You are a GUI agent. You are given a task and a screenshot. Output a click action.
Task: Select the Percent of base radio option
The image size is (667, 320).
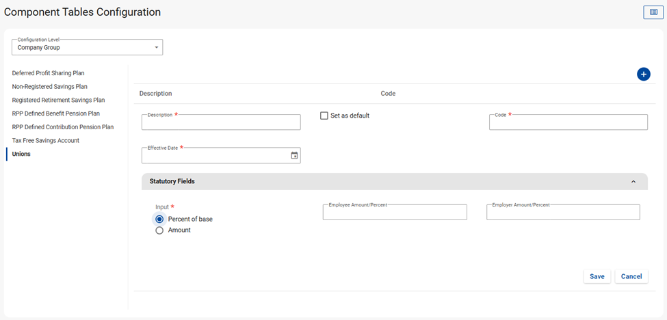(x=159, y=219)
